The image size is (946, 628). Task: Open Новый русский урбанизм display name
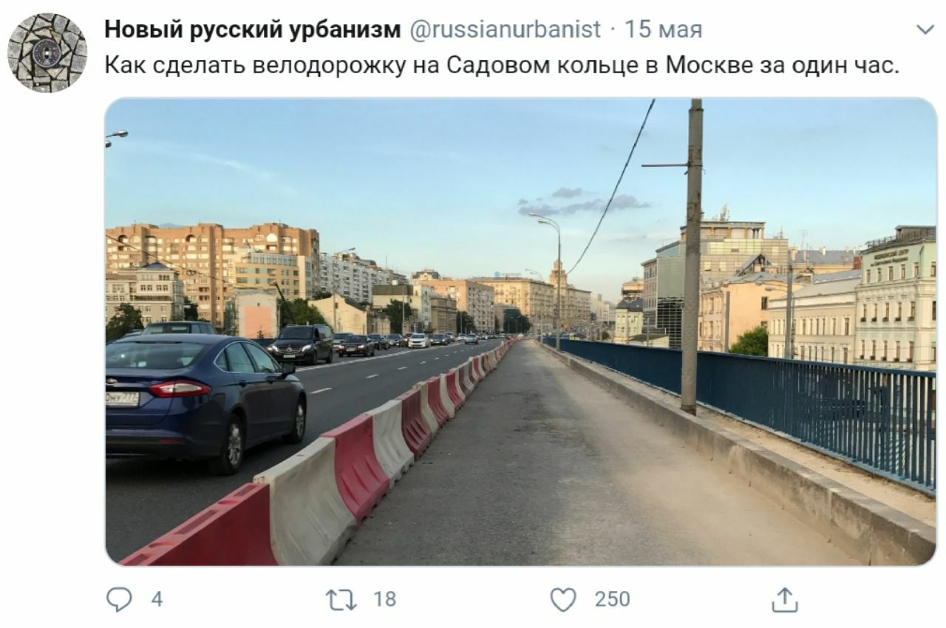[252, 29]
